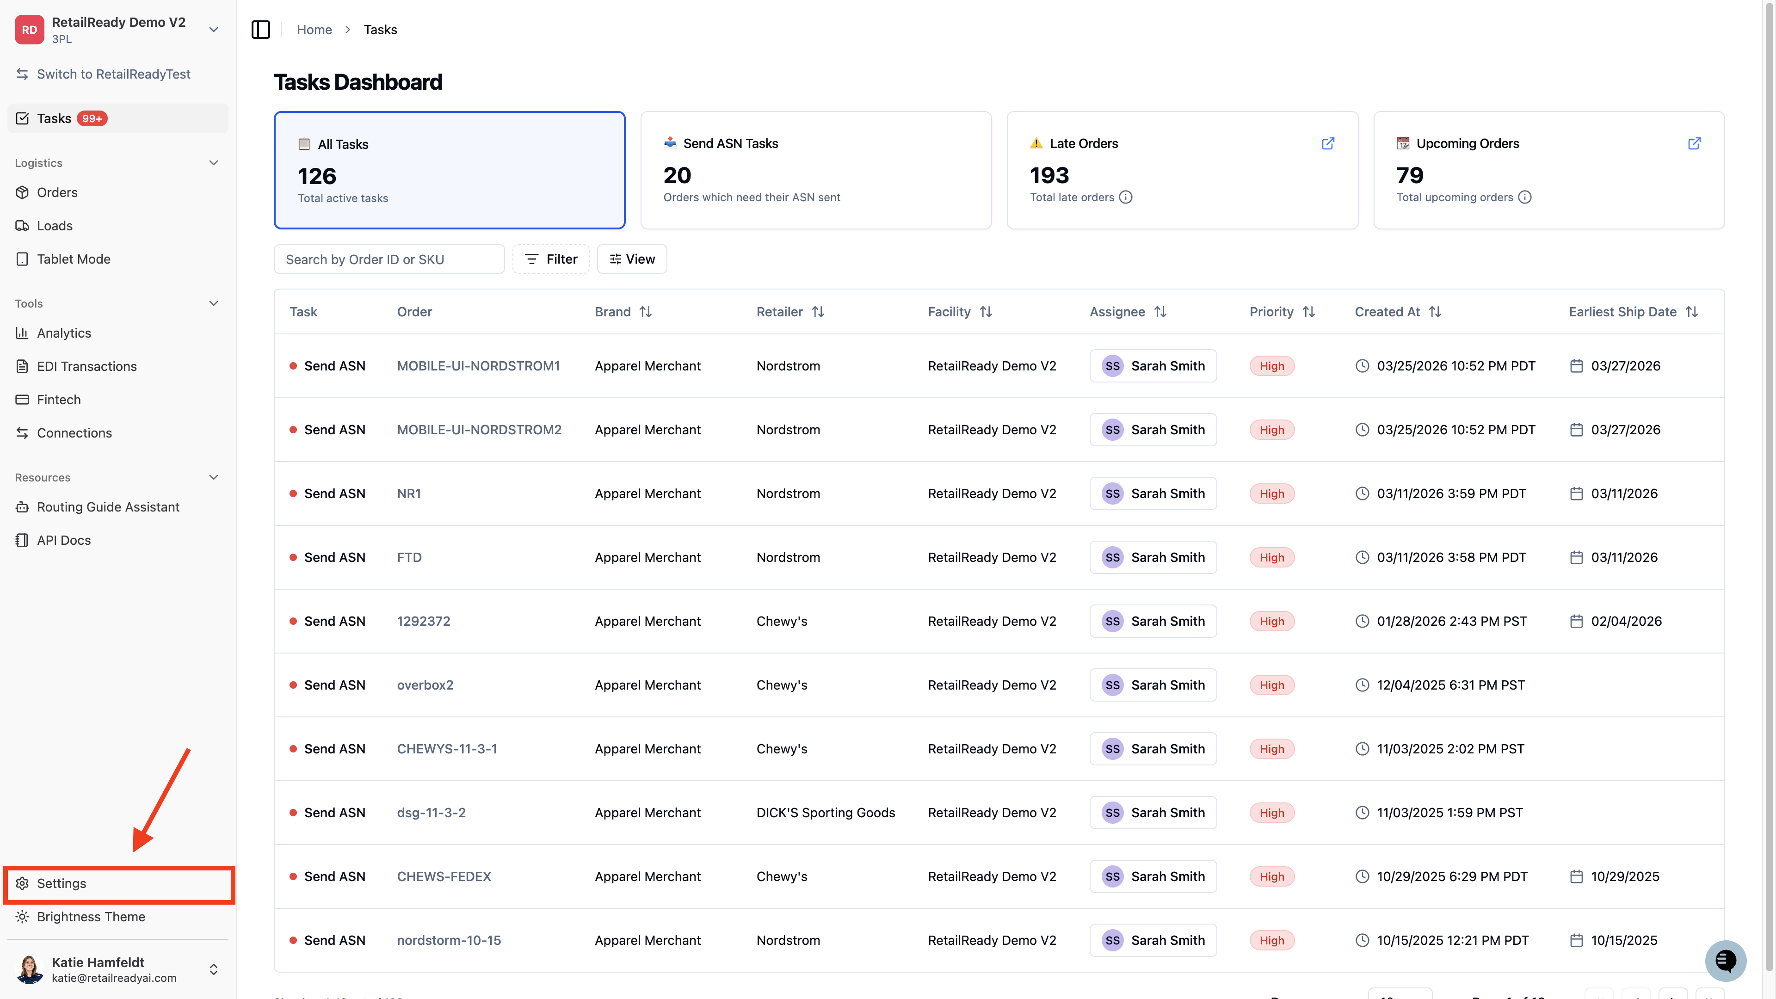Viewport: 1776px width, 999px height.
Task: Click the Search by Order ID field
Action: click(389, 259)
